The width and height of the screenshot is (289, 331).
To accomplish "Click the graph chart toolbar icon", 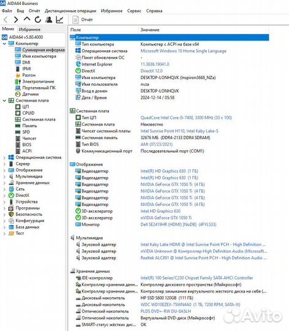I will click(60, 20).
